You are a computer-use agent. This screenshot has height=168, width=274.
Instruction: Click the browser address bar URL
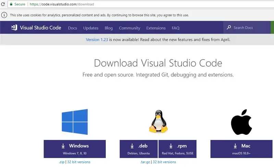62,4
